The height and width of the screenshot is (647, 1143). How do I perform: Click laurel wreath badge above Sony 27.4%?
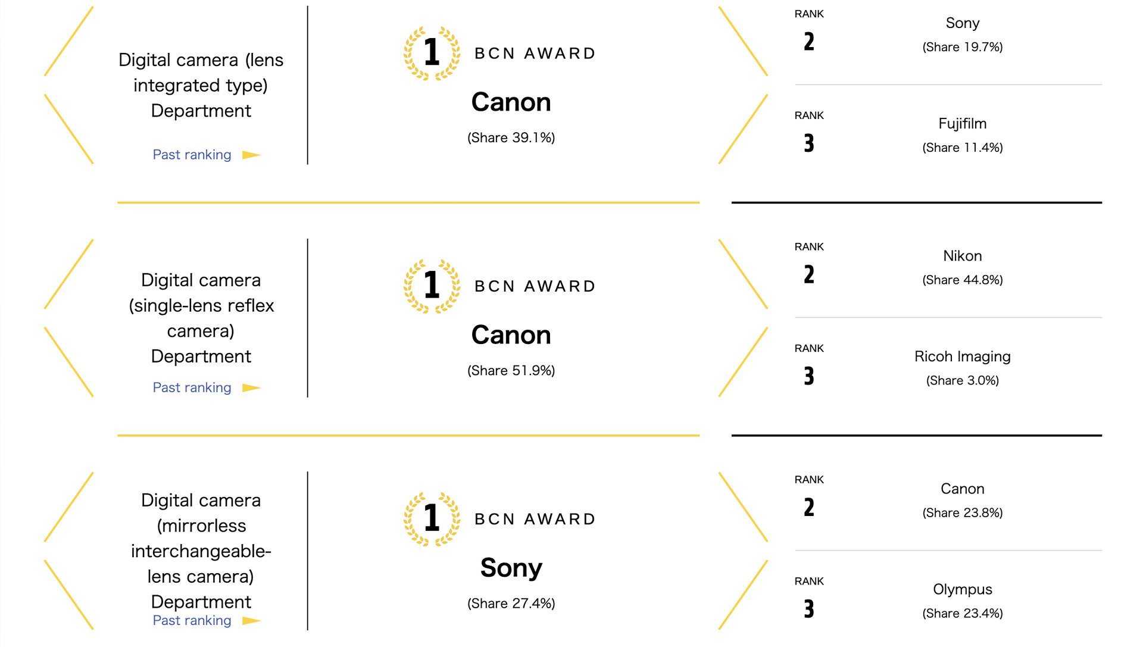coord(432,518)
